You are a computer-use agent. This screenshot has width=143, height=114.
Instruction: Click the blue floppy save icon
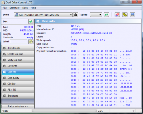132,15
